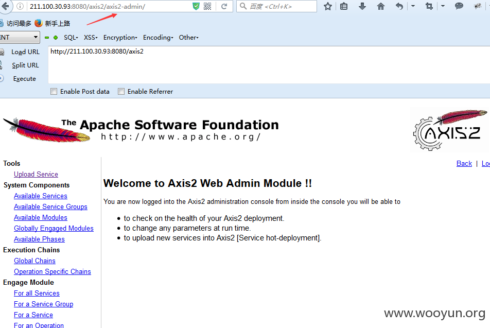Open the Encryption menu in HackBar
The image size is (490, 328).
(120, 38)
